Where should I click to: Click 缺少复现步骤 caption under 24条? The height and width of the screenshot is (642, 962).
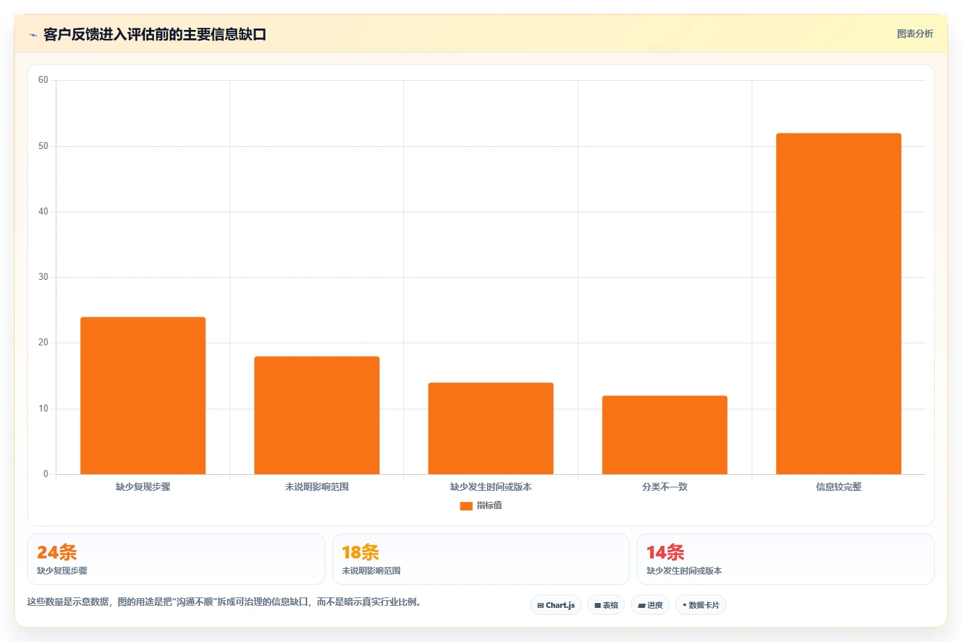[62, 570]
